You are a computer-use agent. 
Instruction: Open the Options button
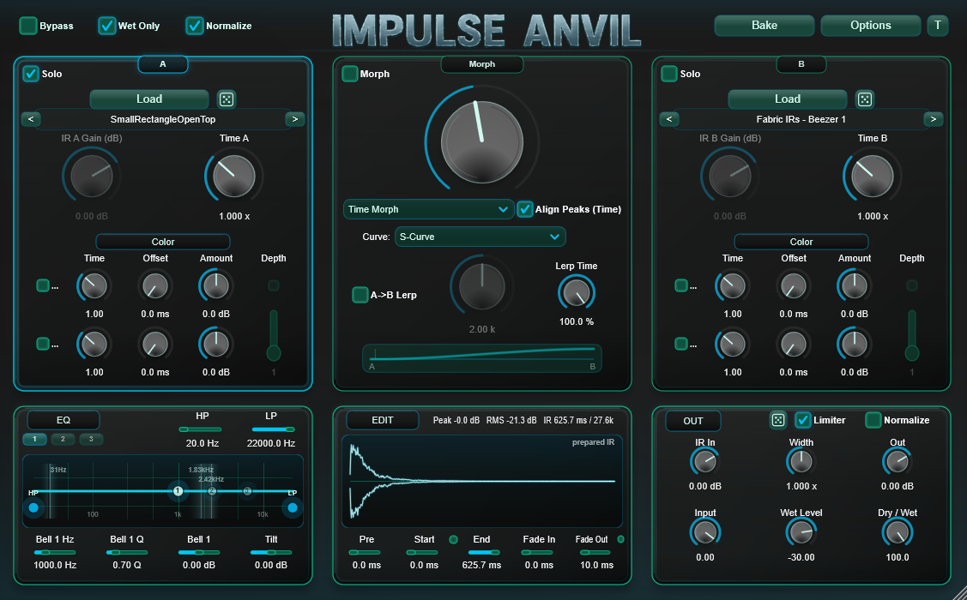tap(870, 25)
